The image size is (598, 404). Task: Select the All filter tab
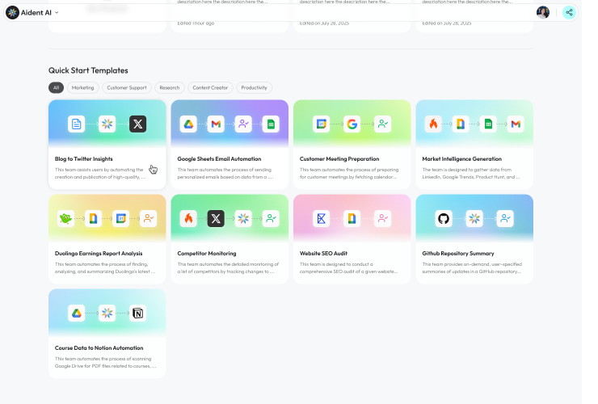tap(56, 88)
